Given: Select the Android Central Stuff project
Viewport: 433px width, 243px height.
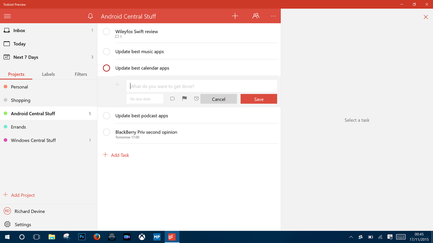Looking at the screenshot, I should coord(49,113).
